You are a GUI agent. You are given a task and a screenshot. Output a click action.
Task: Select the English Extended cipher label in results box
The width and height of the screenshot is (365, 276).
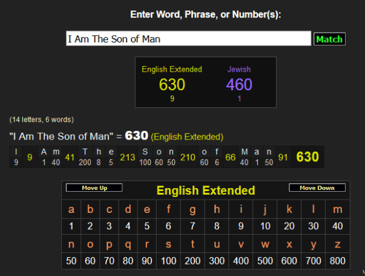click(172, 69)
